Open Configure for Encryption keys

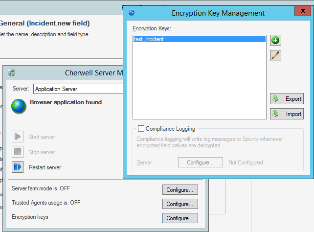(180, 218)
